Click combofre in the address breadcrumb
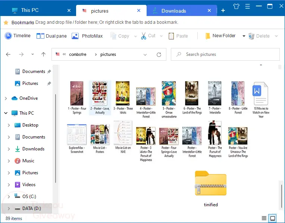 78,54
